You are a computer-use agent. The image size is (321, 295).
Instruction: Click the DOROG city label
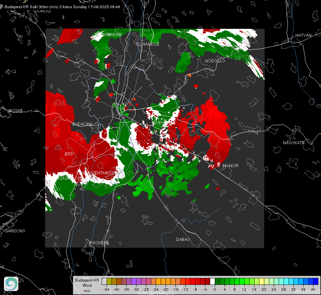pos(43,11)
